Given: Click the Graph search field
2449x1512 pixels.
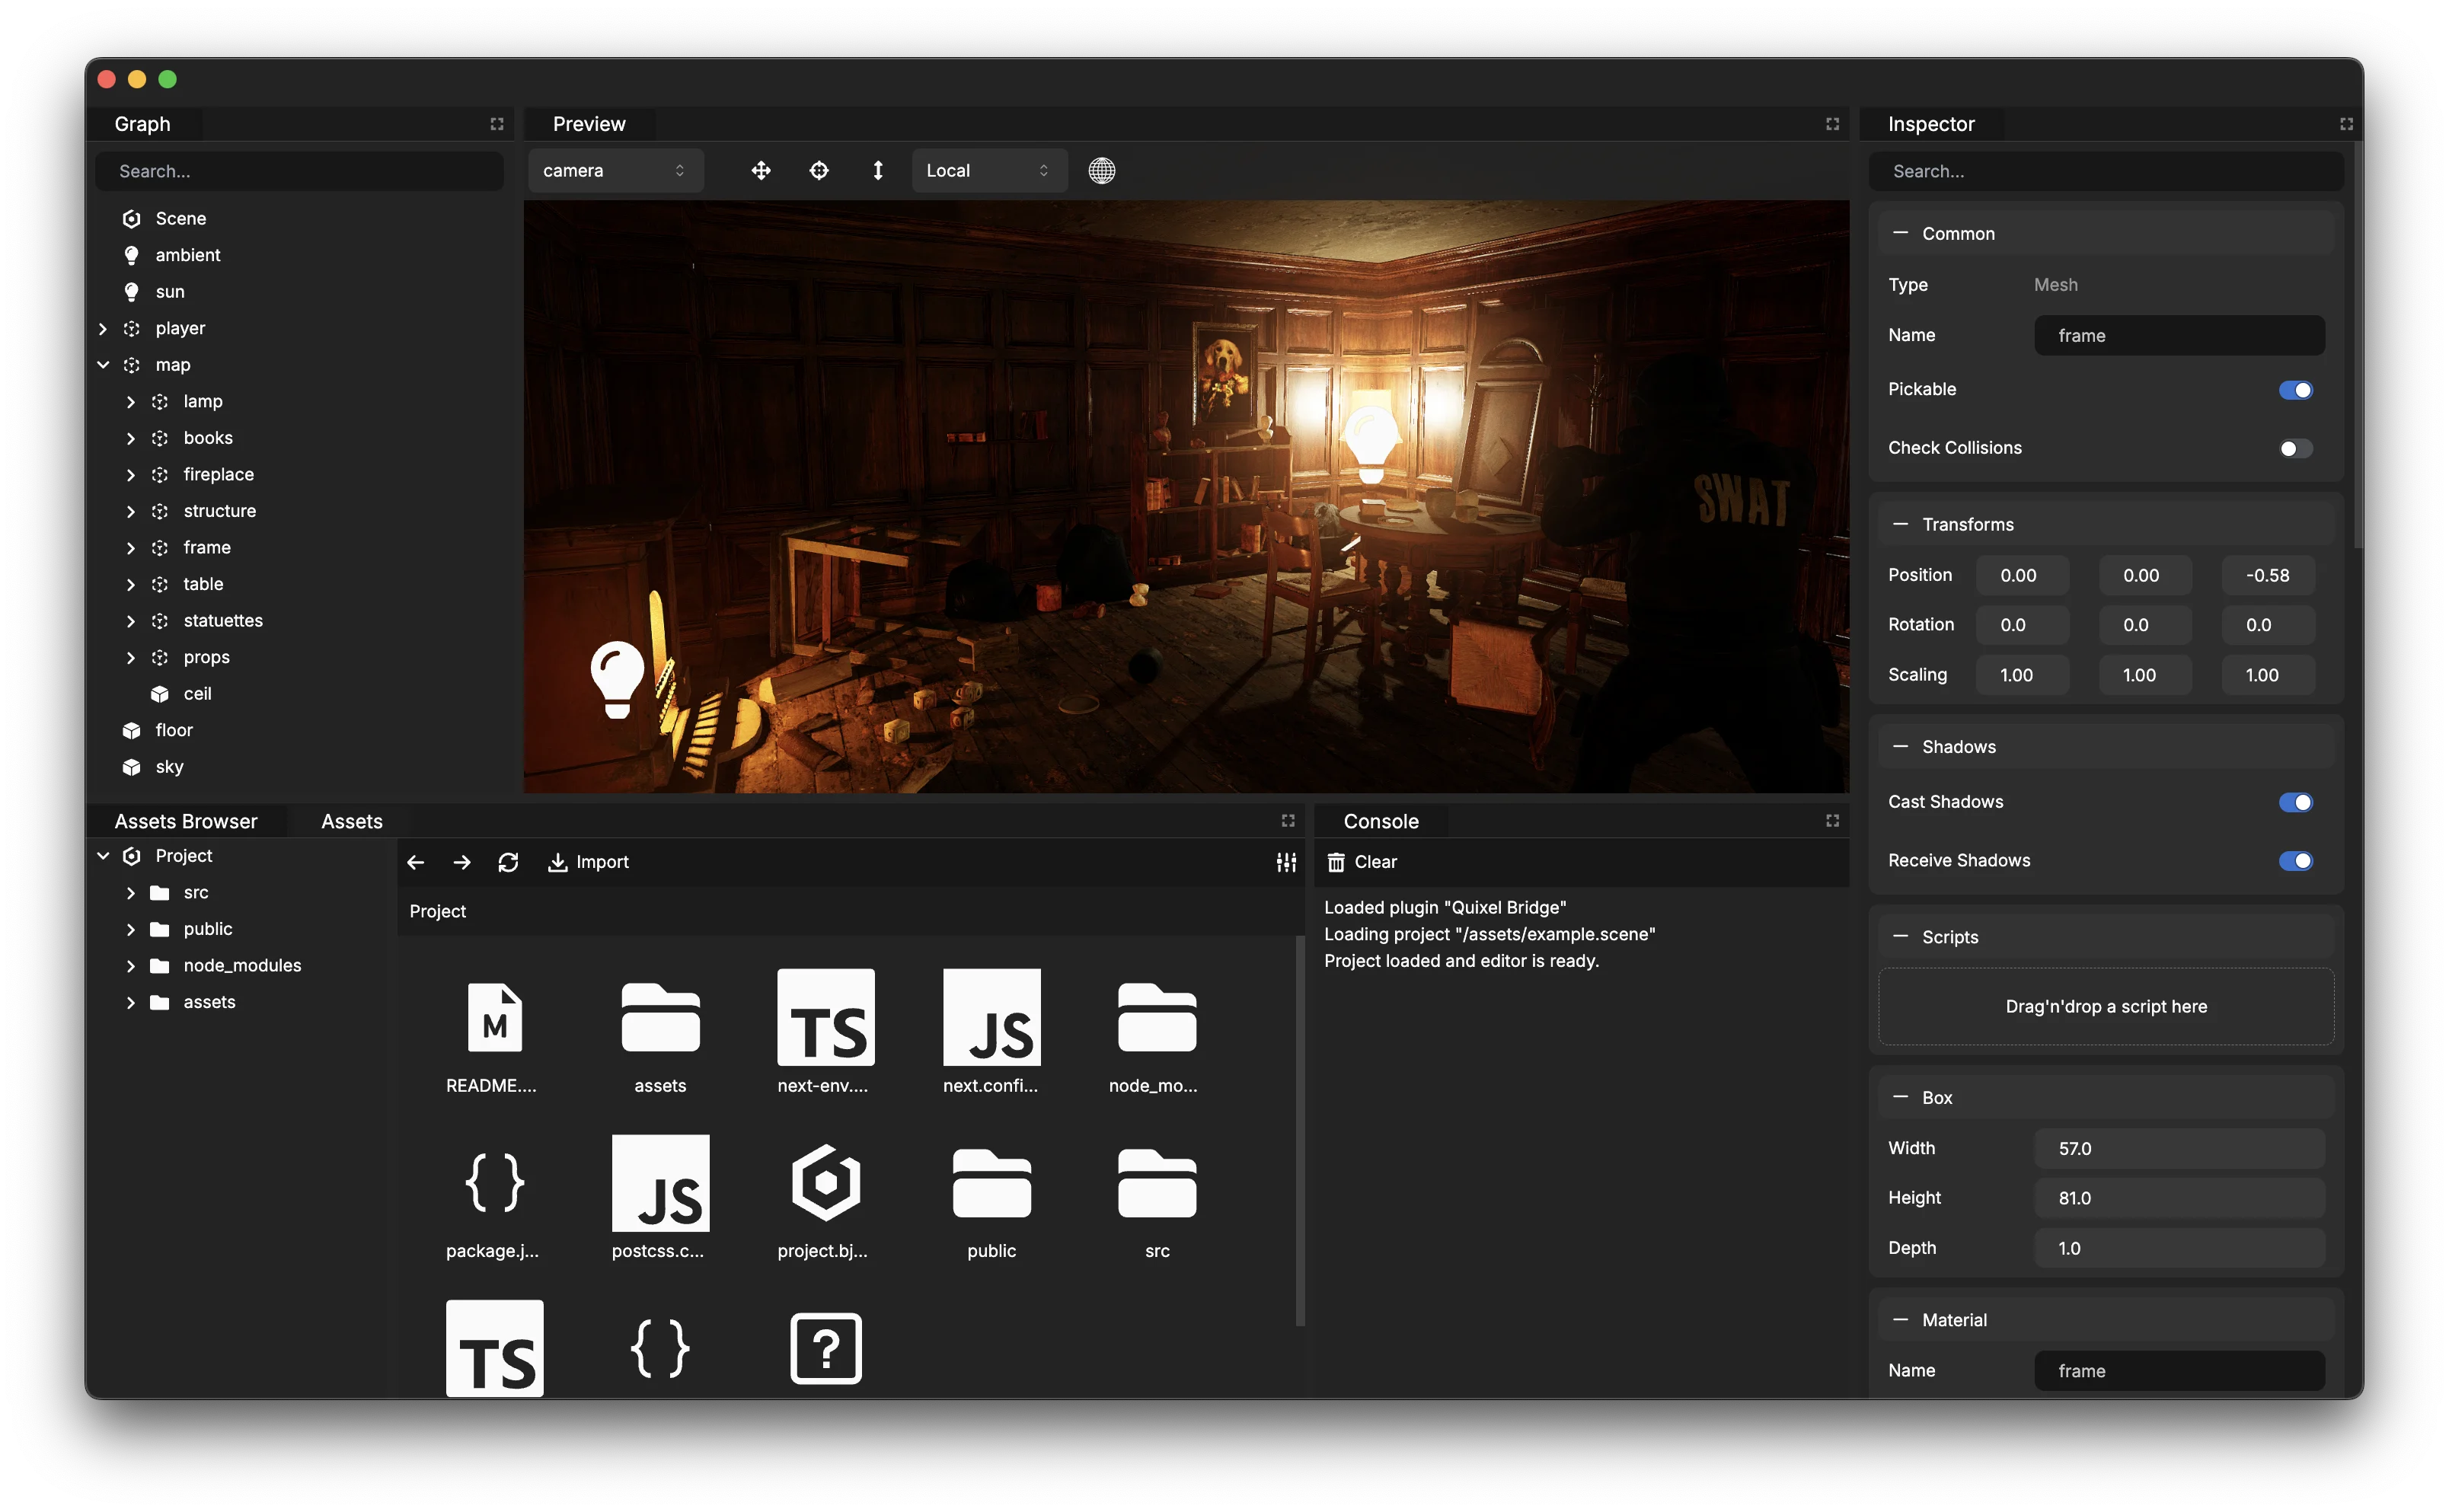Looking at the screenshot, I should point(299,172).
